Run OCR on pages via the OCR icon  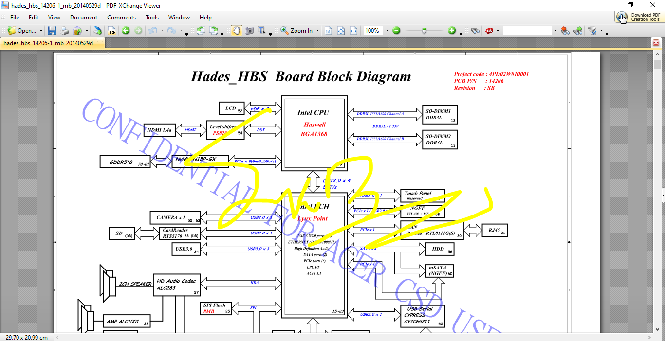point(111,31)
